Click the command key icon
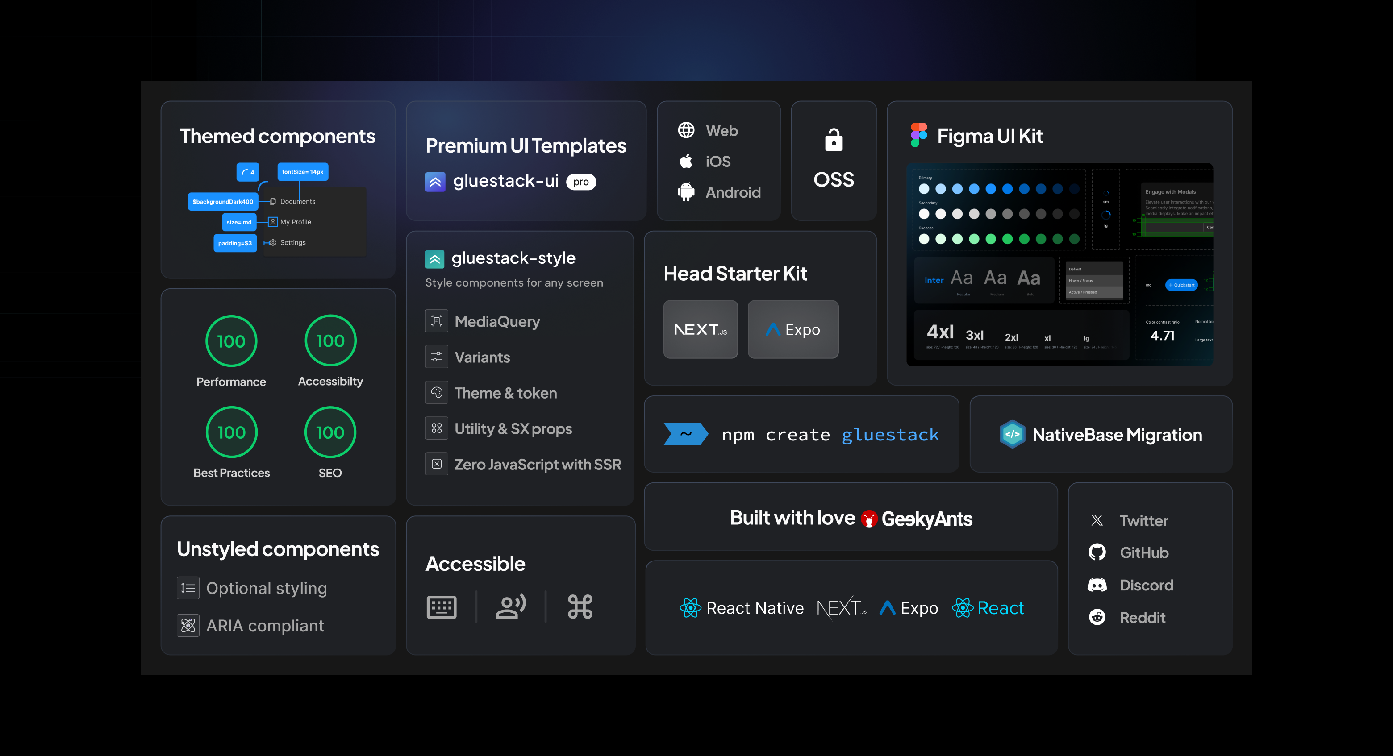Image resolution: width=1393 pixels, height=756 pixels. click(580, 607)
